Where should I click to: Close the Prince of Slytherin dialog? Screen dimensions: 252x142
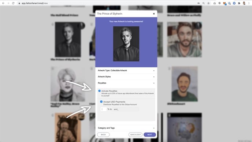[154, 14]
